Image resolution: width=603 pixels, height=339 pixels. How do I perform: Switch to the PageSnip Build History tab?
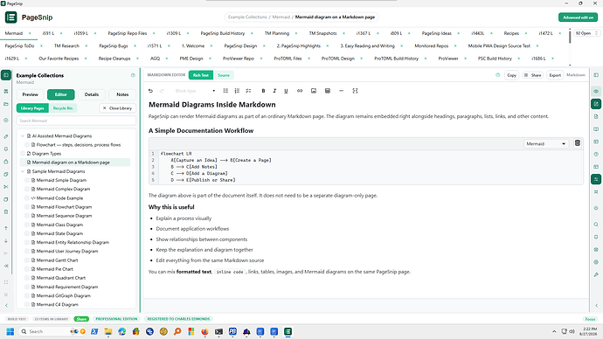[223, 33]
